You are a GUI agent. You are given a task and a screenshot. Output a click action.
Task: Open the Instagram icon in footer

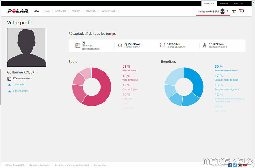click(240, 165)
